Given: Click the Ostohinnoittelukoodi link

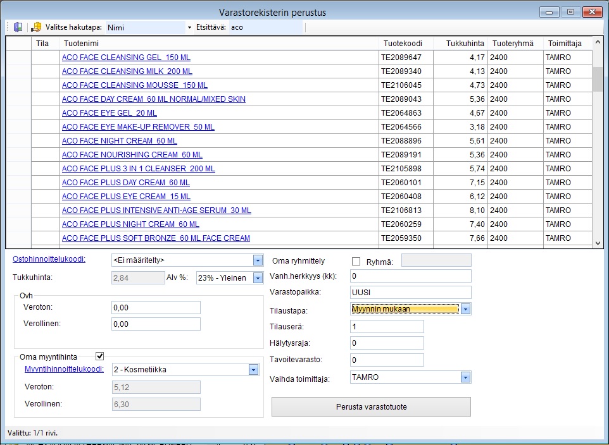Looking at the screenshot, I should click(x=49, y=259).
